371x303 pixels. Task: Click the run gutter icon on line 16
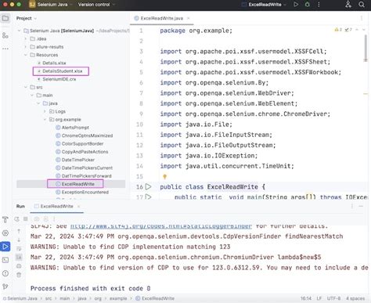(x=148, y=186)
